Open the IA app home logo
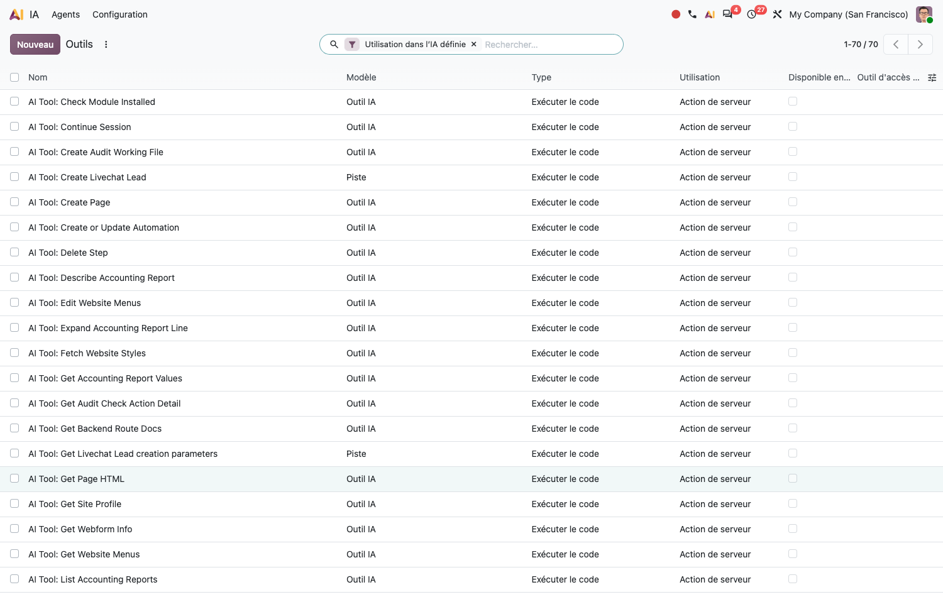 click(x=17, y=14)
